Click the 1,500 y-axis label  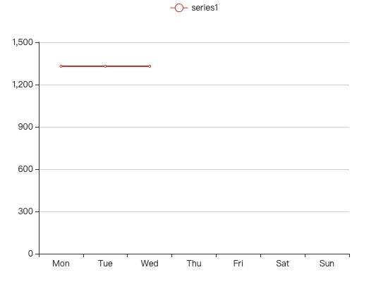23,42
